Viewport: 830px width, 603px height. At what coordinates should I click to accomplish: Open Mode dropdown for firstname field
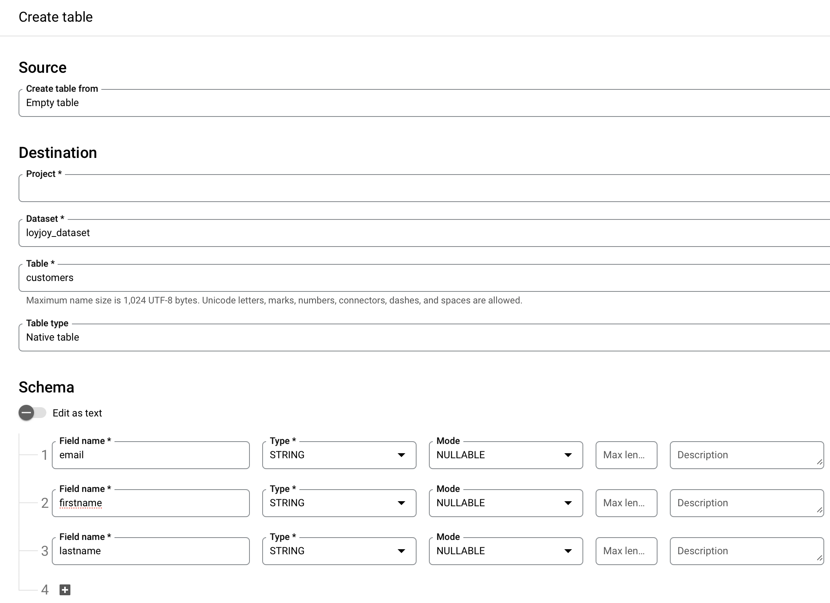click(506, 503)
